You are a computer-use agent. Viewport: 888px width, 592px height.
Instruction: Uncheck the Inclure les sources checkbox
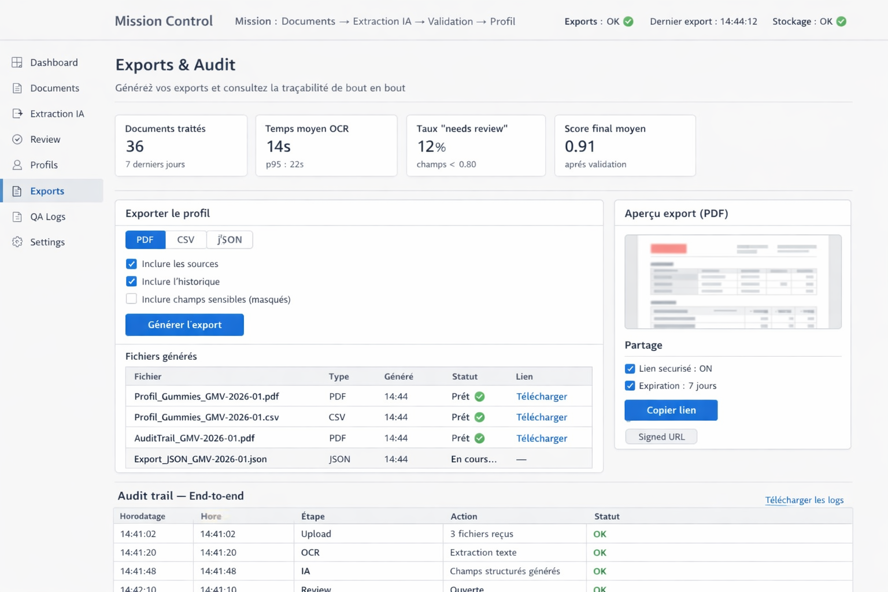[131, 264]
